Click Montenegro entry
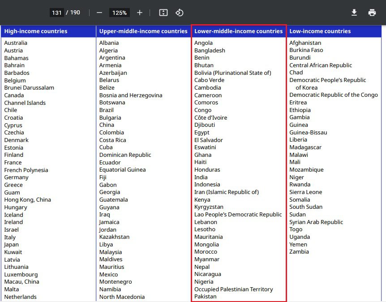Image resolution: width=386 pixels, height=302 pixels. 116,282
